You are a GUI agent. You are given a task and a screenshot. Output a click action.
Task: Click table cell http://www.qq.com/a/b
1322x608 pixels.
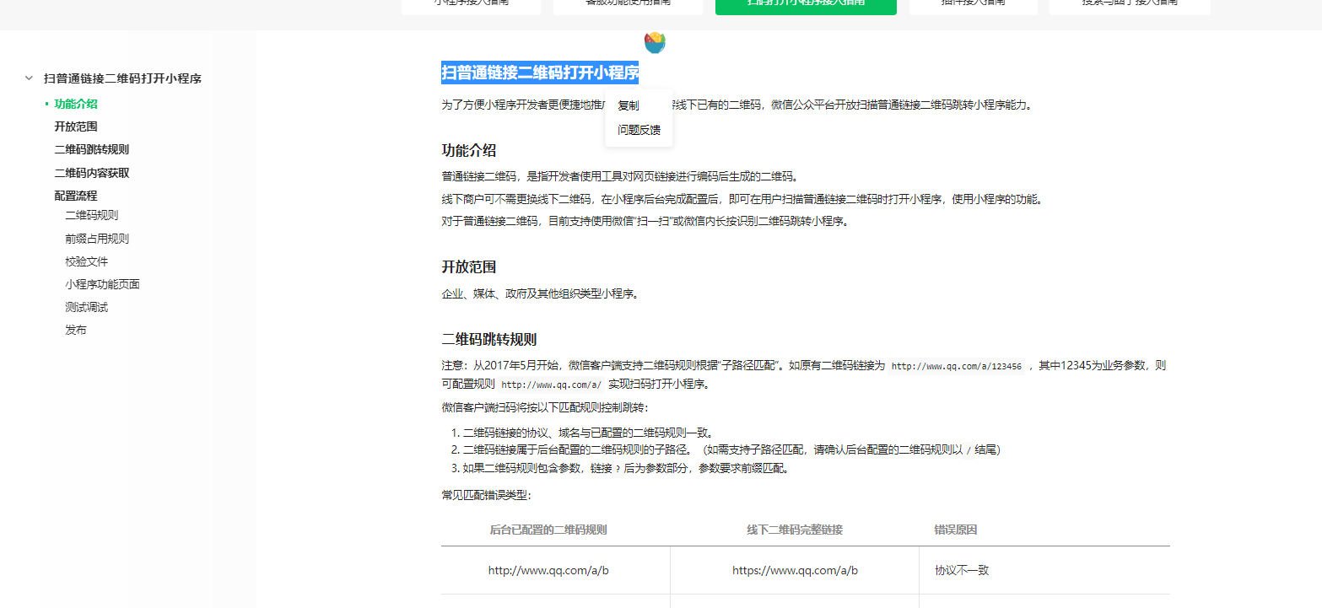[548, 571]
